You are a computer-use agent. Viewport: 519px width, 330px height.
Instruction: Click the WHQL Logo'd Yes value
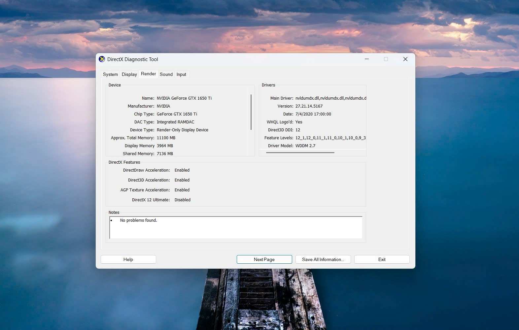299,122
